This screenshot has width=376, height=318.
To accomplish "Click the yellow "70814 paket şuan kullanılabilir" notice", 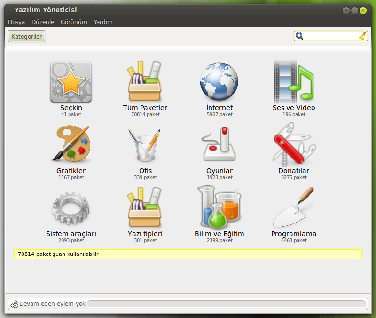I will [x=188, y=254].
